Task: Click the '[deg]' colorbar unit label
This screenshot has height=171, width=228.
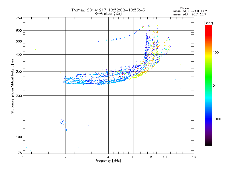Action: point(209,23)
